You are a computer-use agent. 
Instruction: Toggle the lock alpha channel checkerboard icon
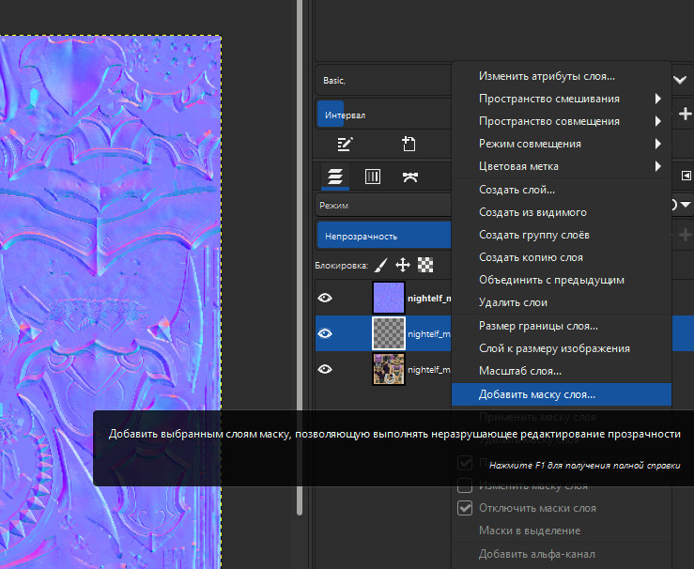coord(424,265)
